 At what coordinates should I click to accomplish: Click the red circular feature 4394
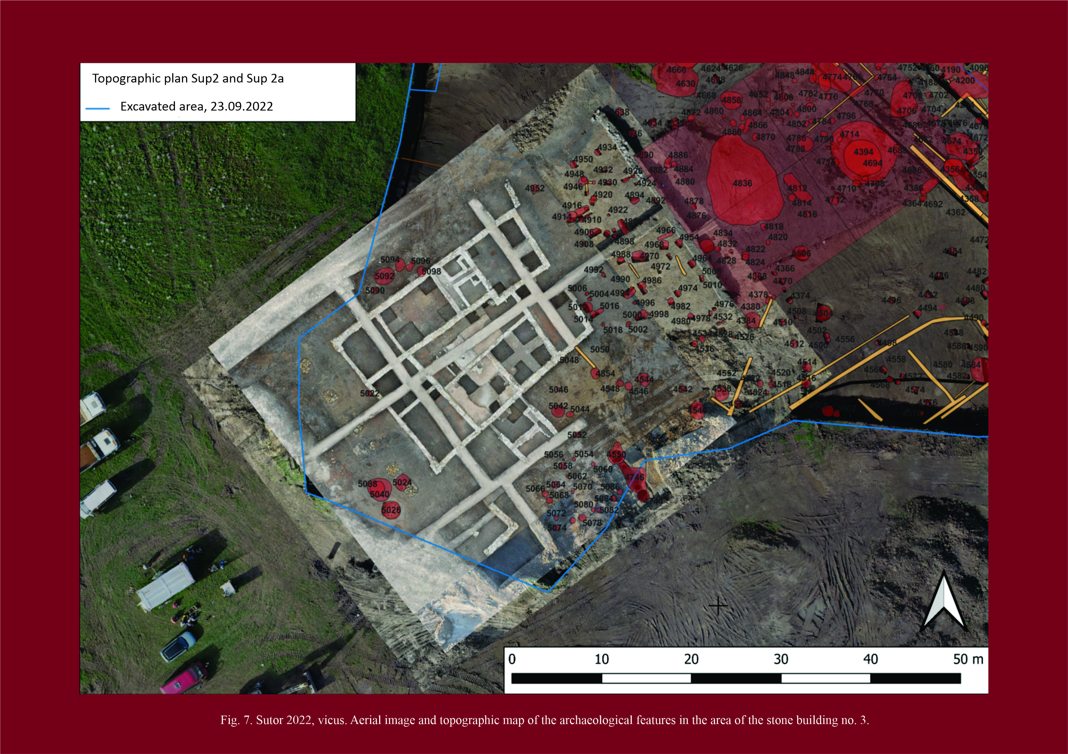(x=863, y=152)
